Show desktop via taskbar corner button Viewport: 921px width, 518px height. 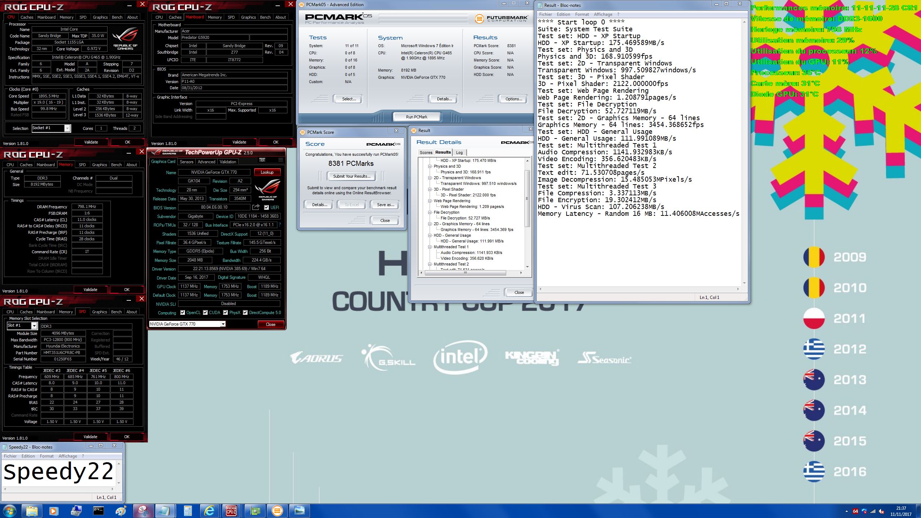[918, 511]
